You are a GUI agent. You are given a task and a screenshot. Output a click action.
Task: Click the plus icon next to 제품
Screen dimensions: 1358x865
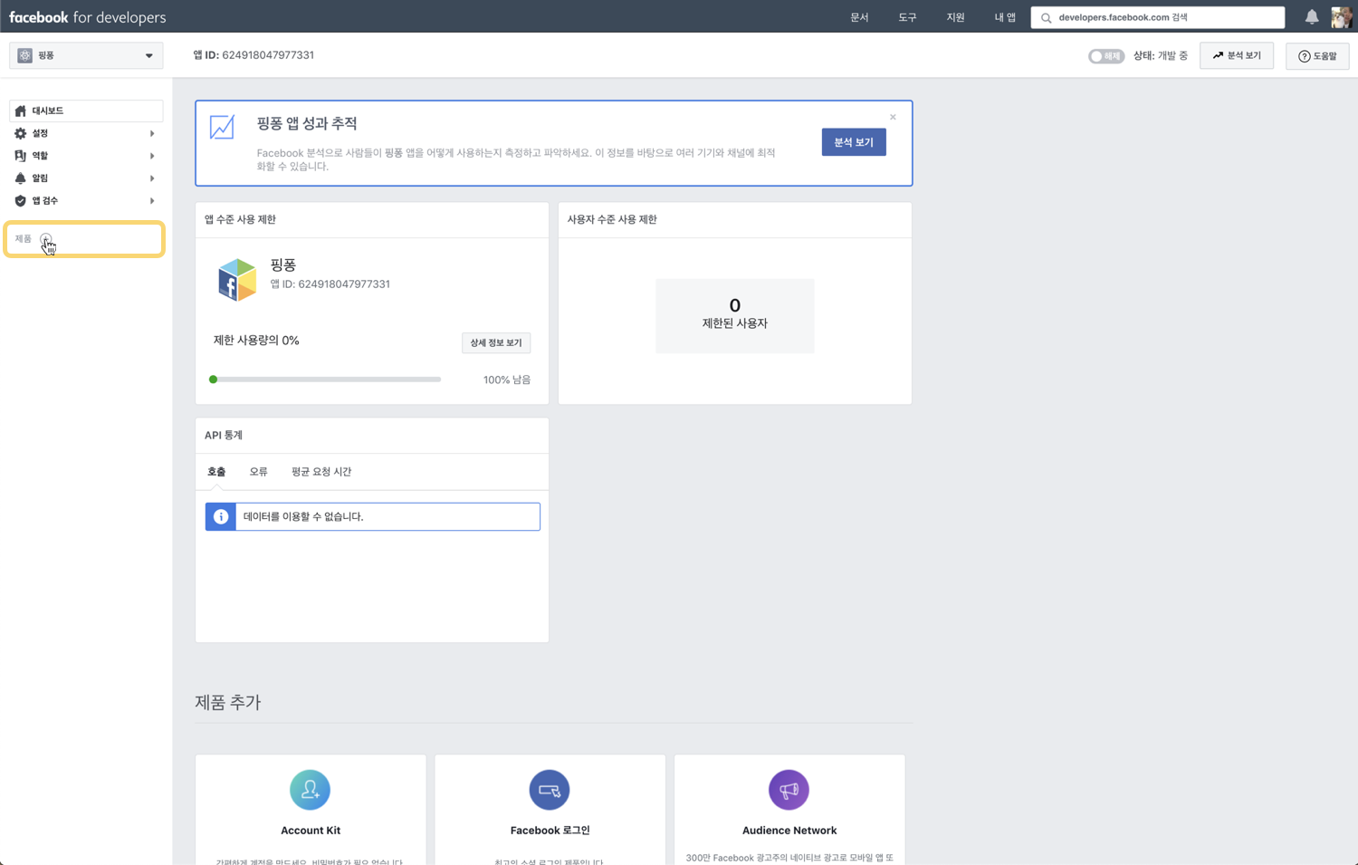(46, 239)
